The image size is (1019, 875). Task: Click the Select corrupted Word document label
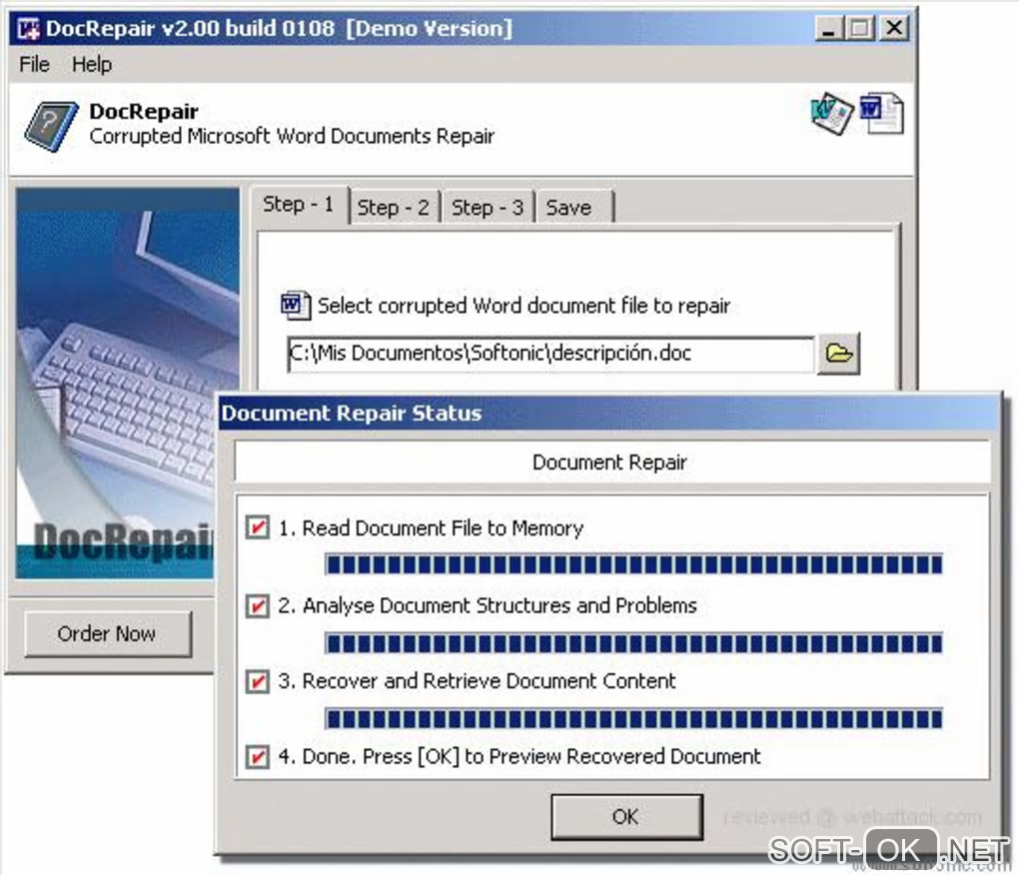coord(523,306)
